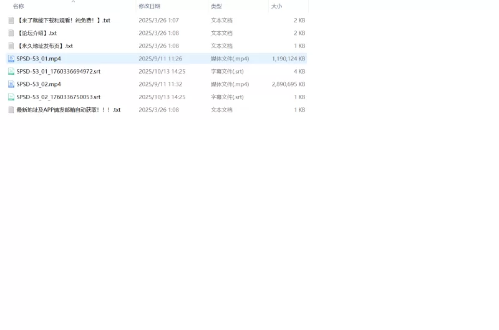Viewport: 499px width, 330px height.
Task: Click the date 2025/9/11 11:32
Action: (160, 84)
